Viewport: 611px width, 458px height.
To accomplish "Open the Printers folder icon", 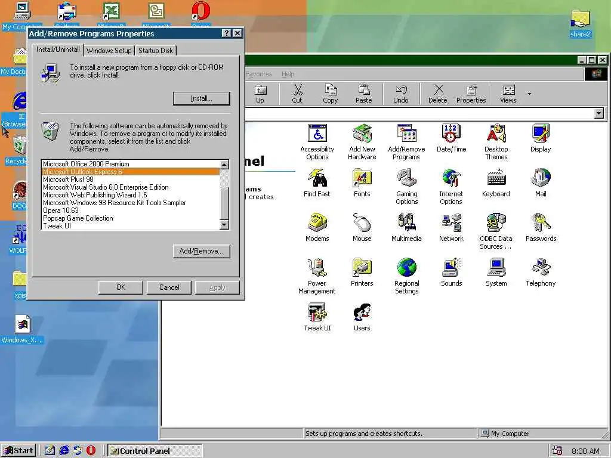I will [x=362, y=273].
